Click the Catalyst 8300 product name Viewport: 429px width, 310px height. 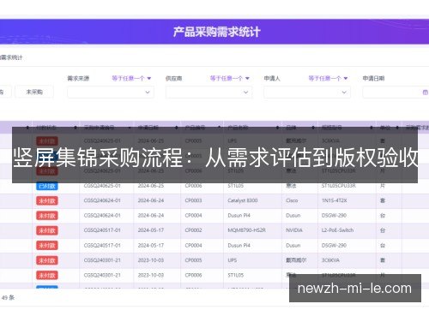point(243,200)
